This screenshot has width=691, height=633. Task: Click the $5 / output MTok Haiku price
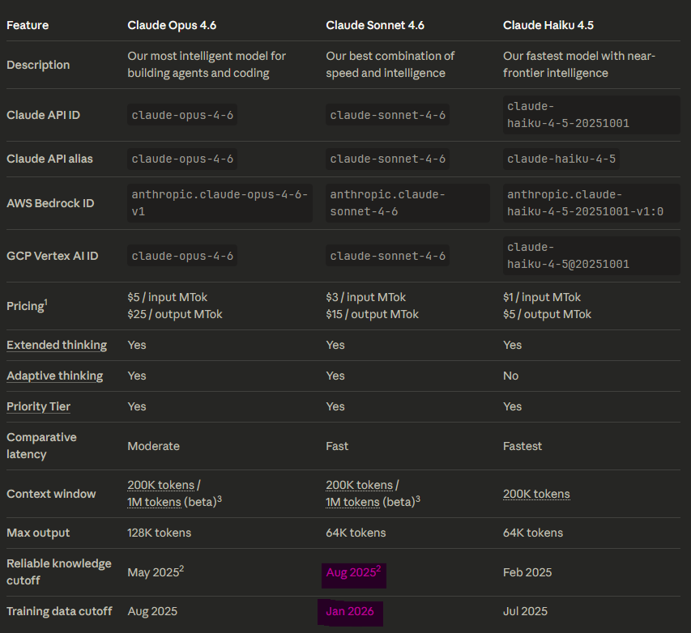(548, 314)
